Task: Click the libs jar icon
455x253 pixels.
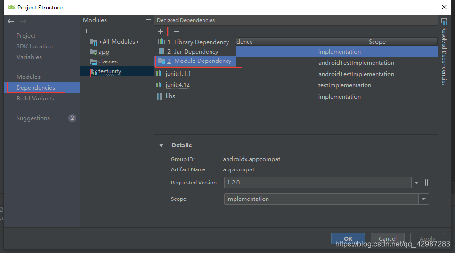Action: click(x=159, y=96)
